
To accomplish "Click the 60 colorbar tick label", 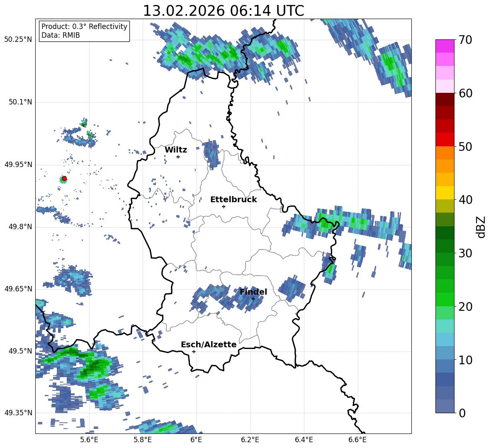I will 465,93.
